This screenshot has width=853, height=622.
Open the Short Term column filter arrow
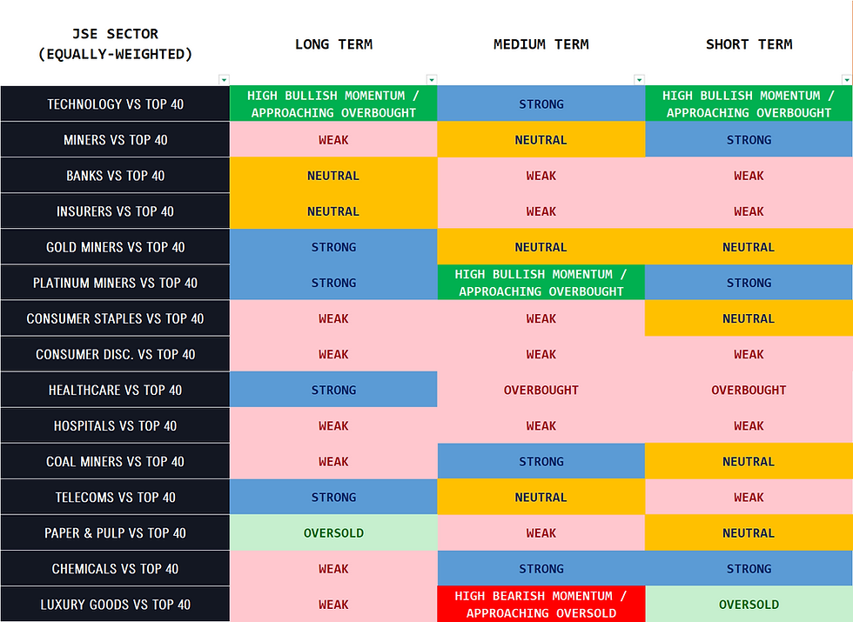coord(846,79)
